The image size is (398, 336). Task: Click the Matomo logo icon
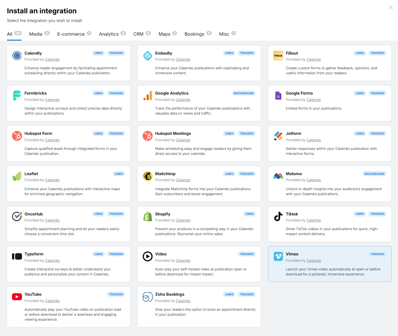pyautogui.click(x=278, y=176)
